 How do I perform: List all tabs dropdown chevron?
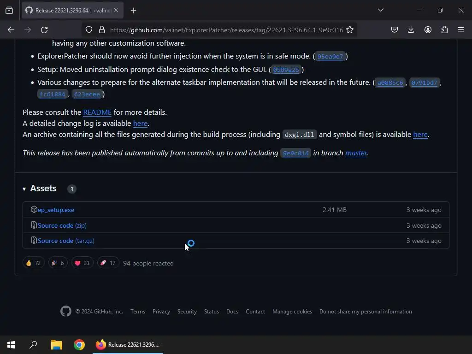380,10
